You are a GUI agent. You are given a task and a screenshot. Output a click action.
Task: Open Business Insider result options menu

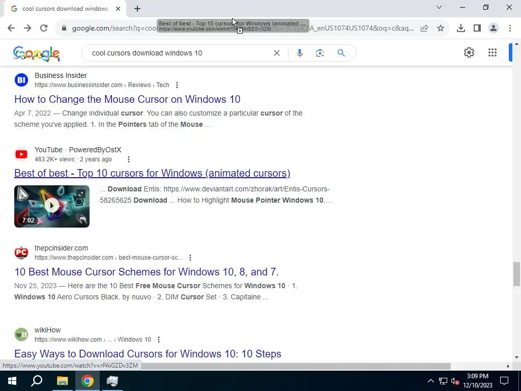coord(177,85)
